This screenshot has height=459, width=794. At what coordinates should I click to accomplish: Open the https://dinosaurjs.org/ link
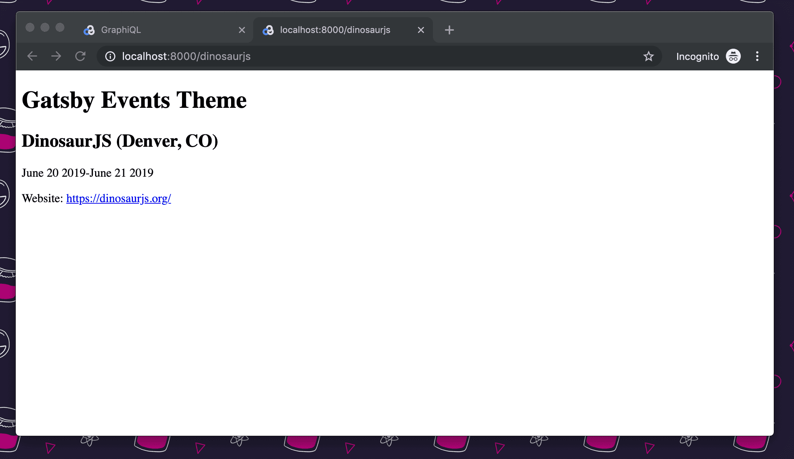(118, 198)
